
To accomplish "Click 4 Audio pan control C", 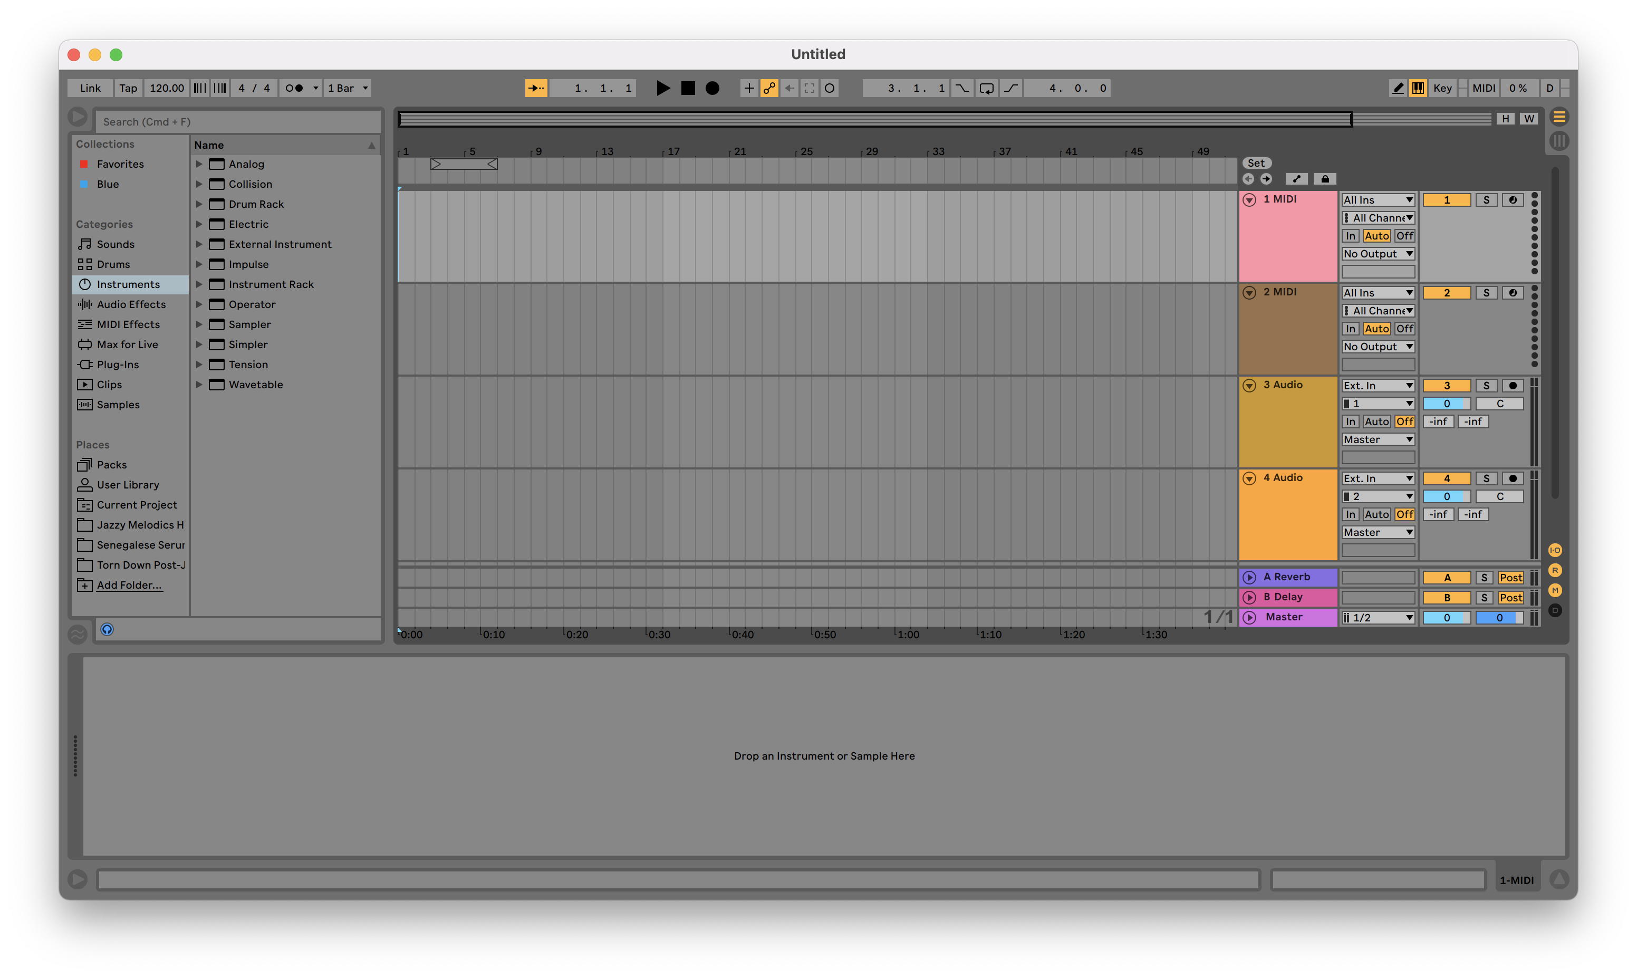I will [x=1500, y=496].
